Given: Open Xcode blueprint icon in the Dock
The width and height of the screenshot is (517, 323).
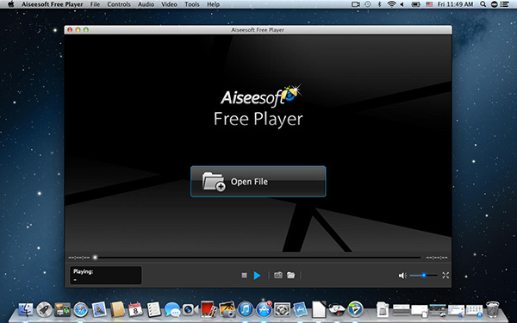Looking at the screenshot, I should 301,310.
